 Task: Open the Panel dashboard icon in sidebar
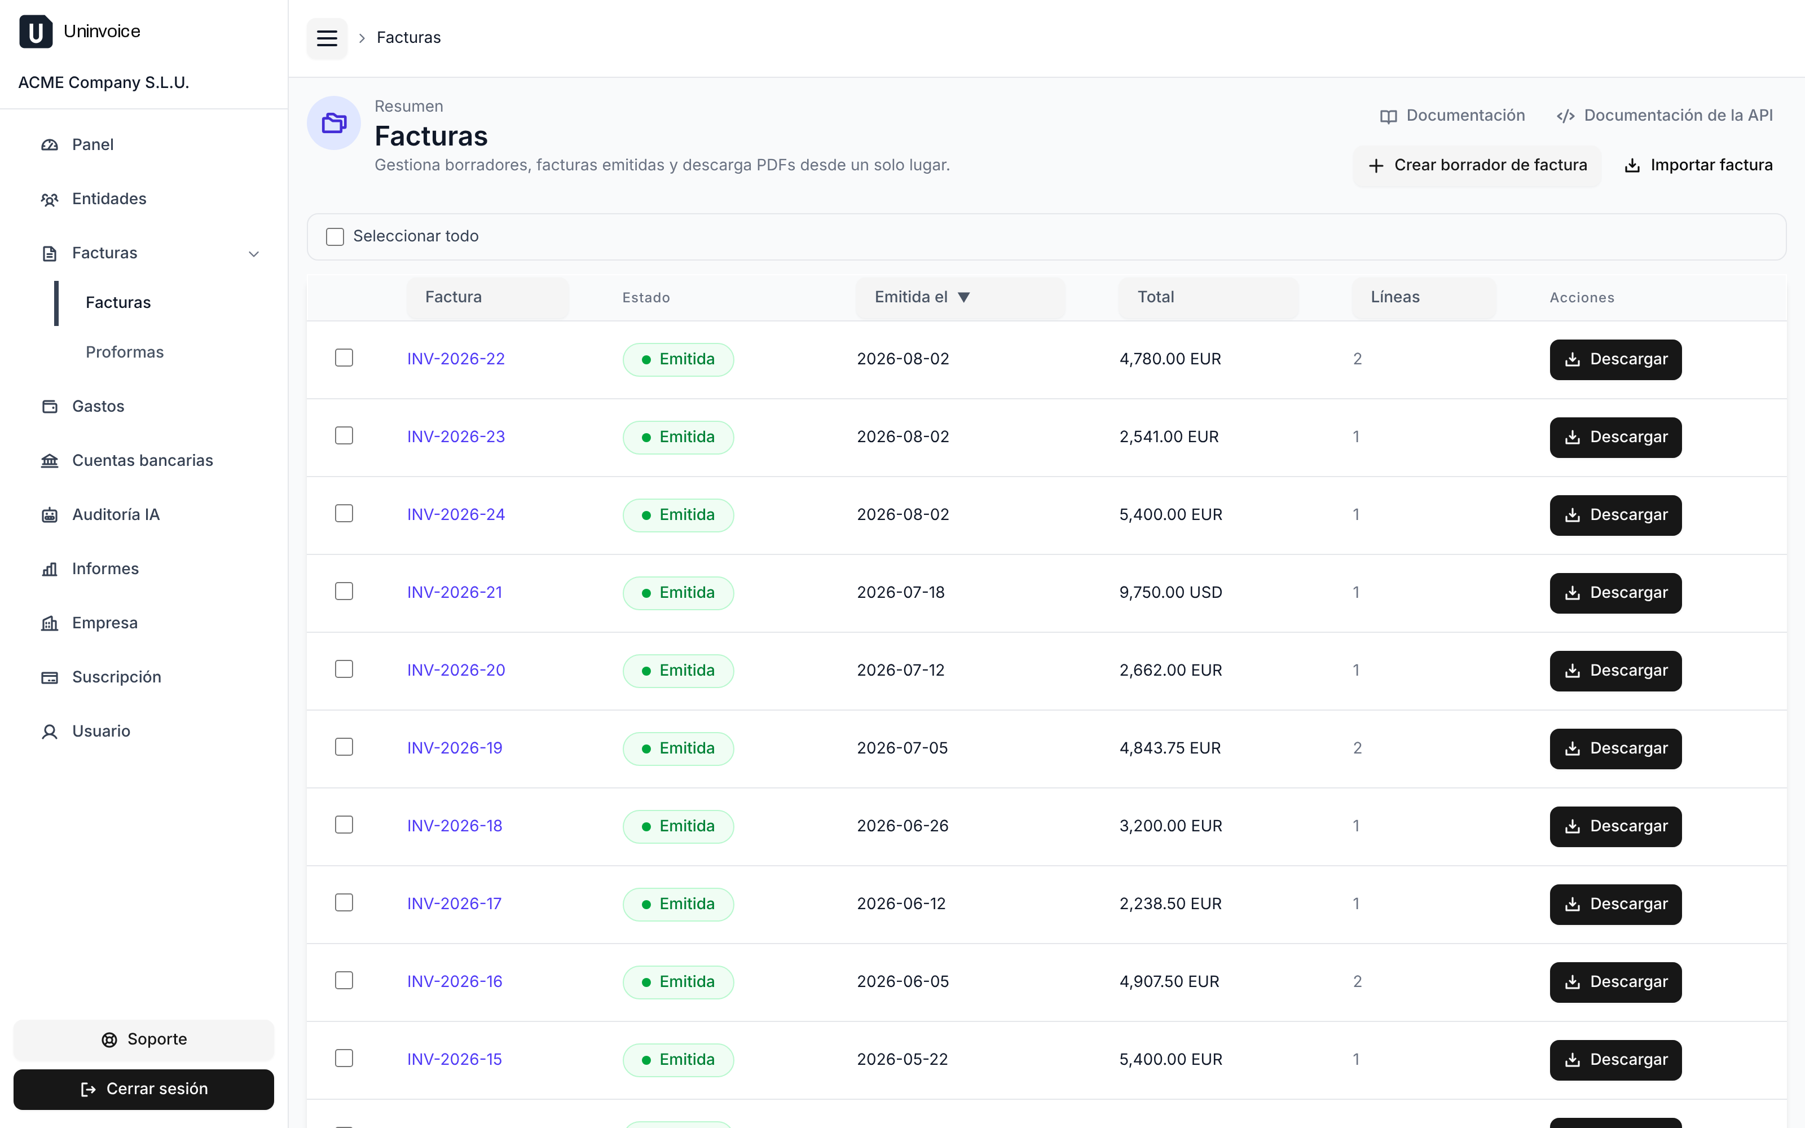(50, 145)
